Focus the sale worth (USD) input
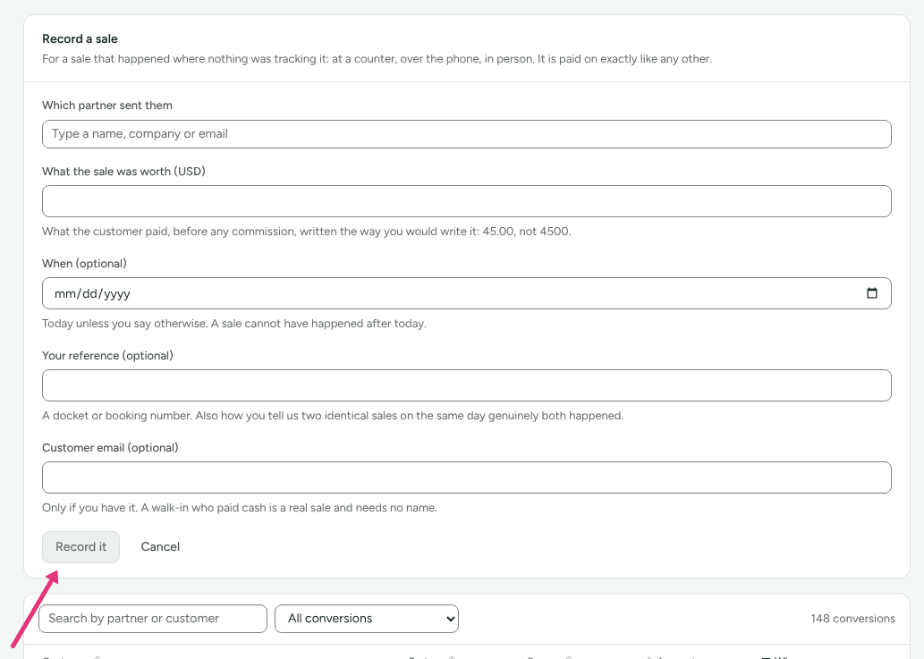924x659 pixels. [x=466, y=201]
